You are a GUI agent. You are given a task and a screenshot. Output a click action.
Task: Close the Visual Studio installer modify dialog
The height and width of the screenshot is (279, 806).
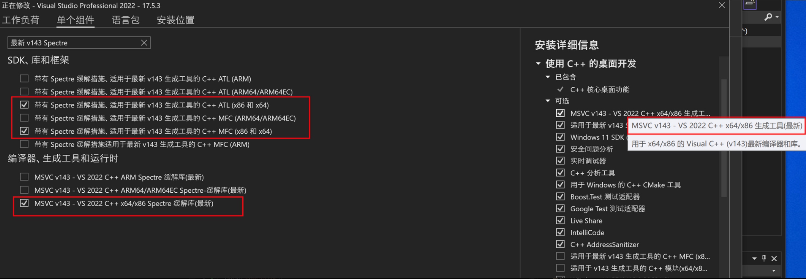(722, 5)
